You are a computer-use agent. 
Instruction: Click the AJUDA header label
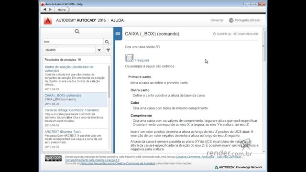click(x=117, y=20)
